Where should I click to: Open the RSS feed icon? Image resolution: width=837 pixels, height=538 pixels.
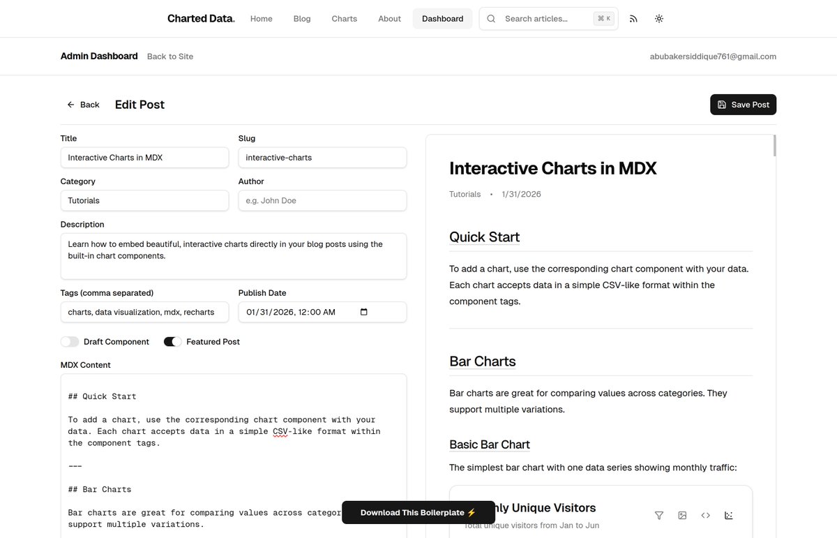click(x=633, y=19)
